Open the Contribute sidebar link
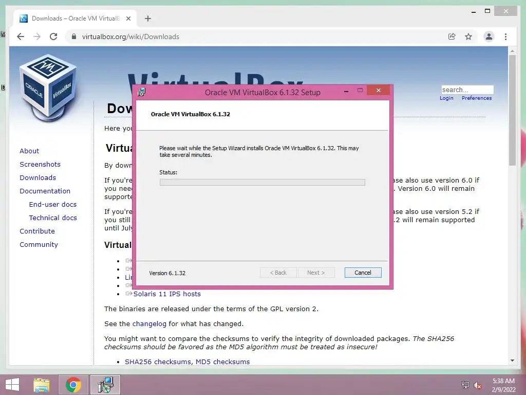 (x=37, y=231)
